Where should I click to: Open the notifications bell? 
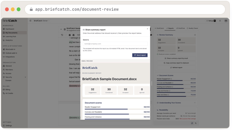[220, 21]
